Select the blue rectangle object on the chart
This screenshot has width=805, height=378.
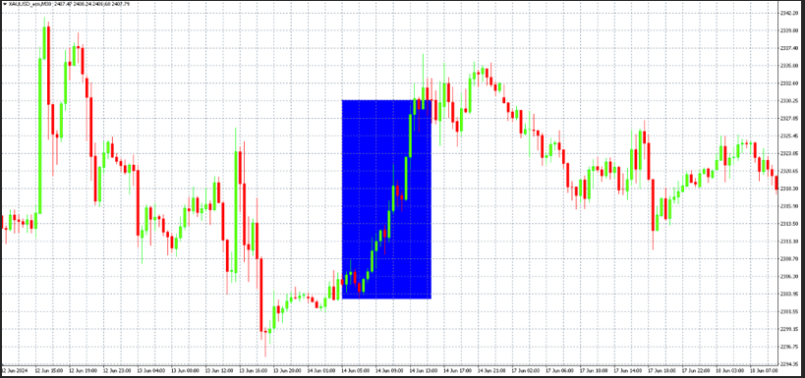(386, 199)
